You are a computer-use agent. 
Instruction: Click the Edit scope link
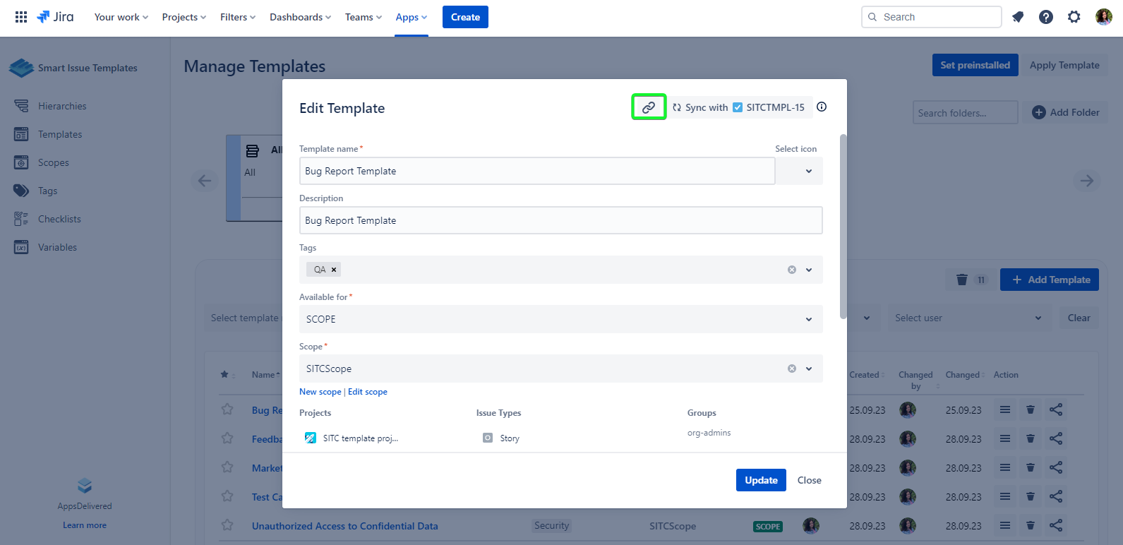367,392
